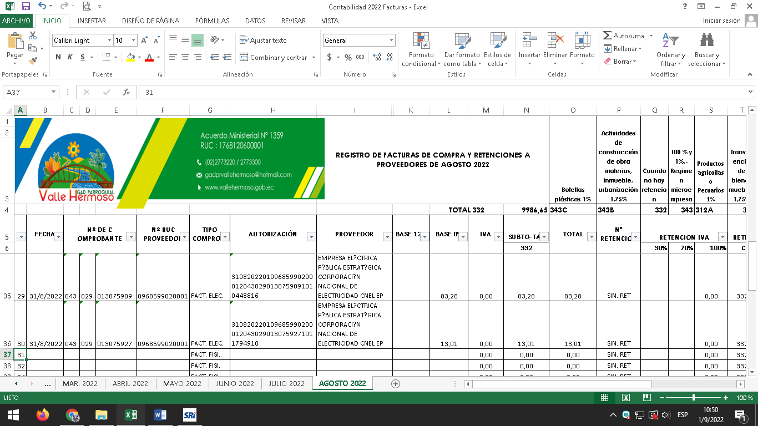
Task: Toggle Italic (K) formatting
Action: (70, 57)
